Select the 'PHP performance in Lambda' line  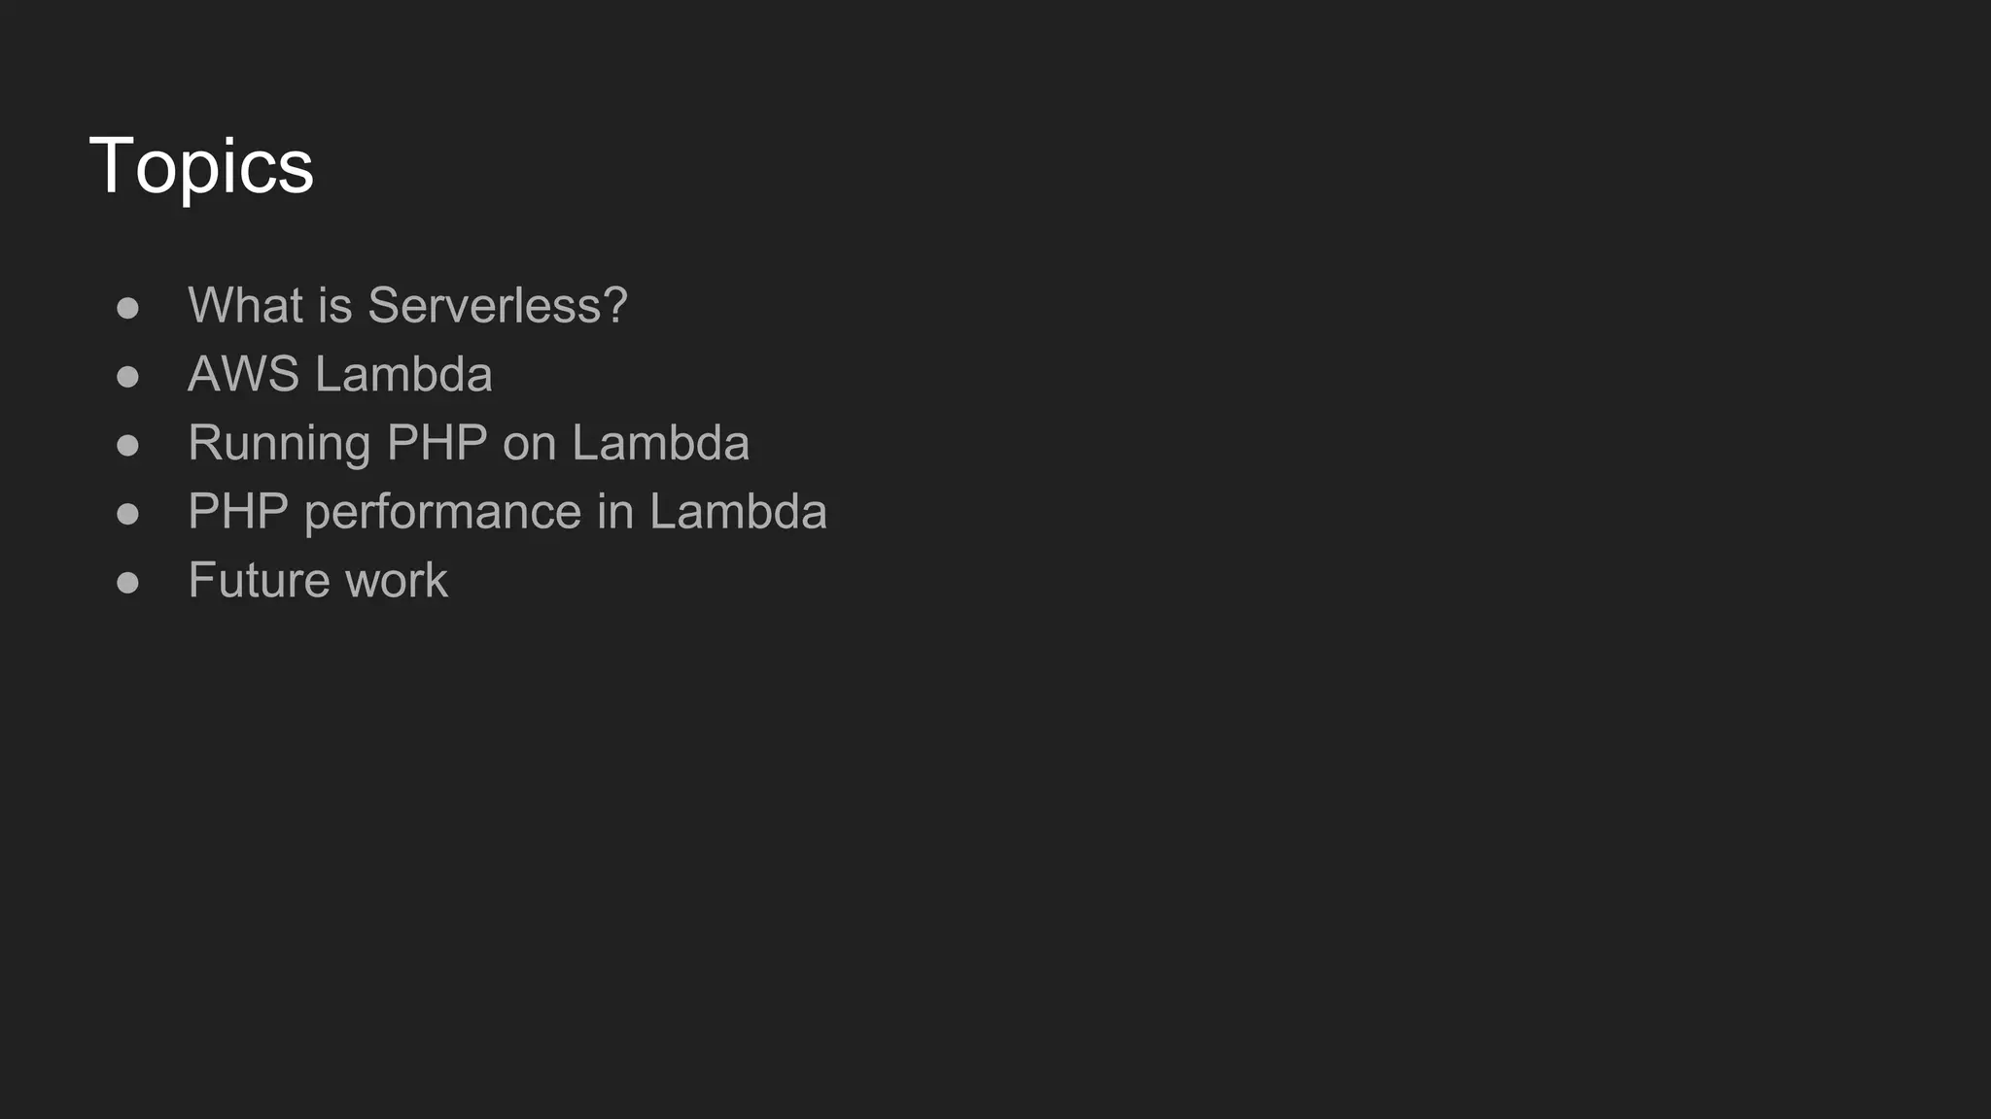click(x=506, y=512)
